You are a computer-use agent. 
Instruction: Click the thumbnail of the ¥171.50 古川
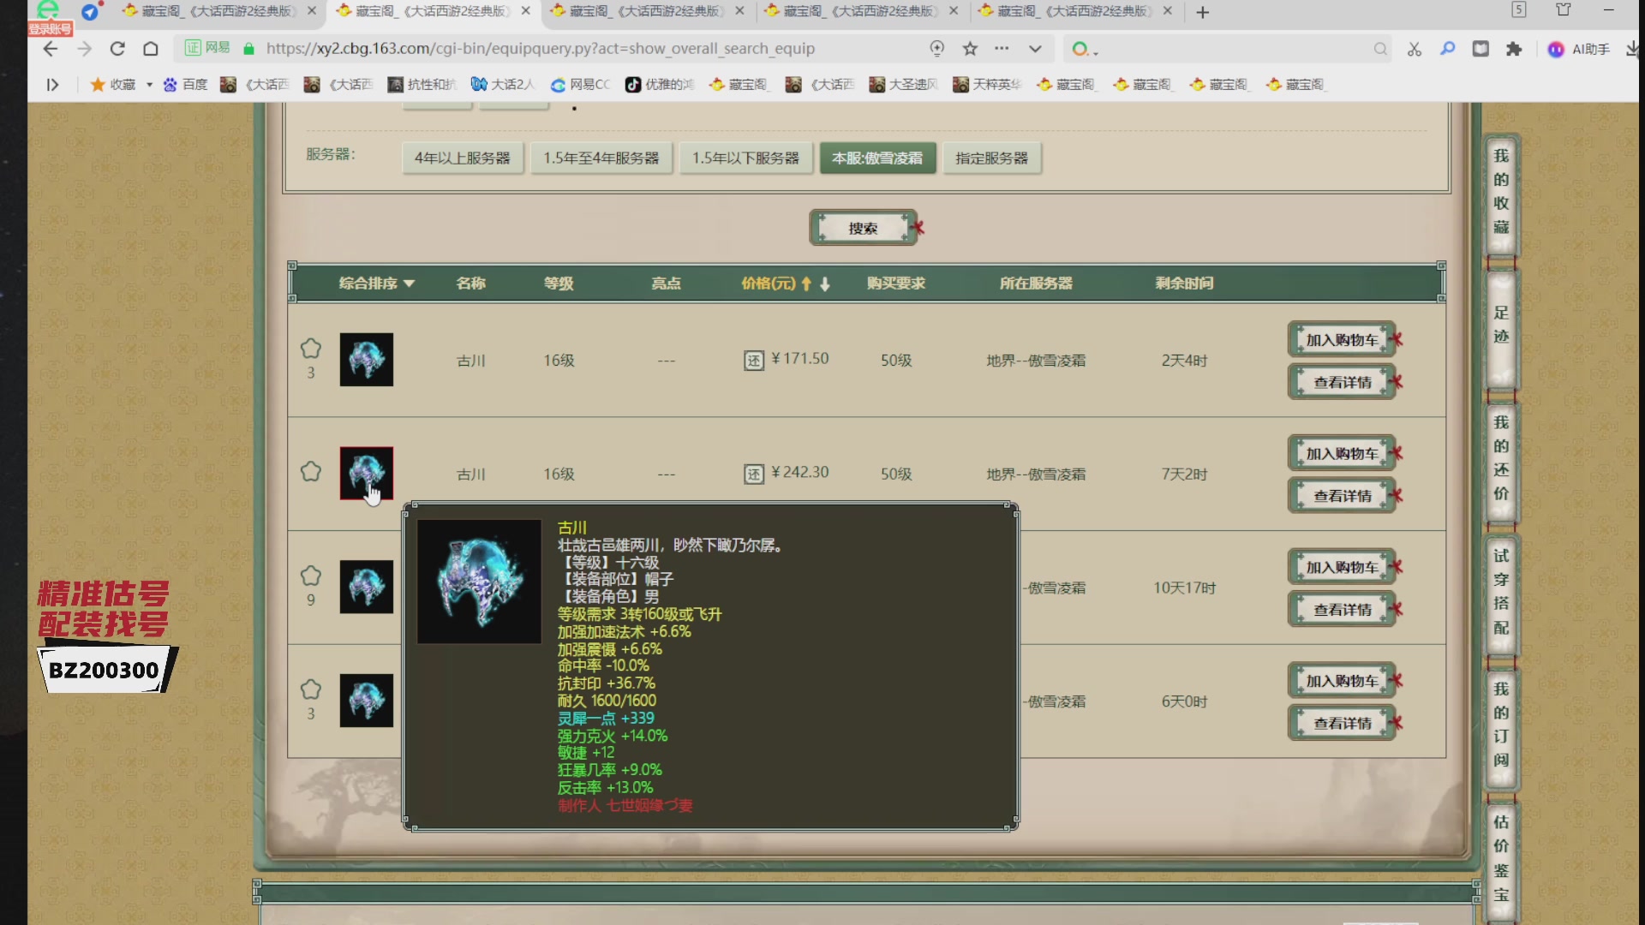(367, 360)
